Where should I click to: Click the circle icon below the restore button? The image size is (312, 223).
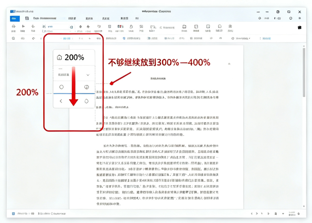pyautogui.click(x=291, y=18)
